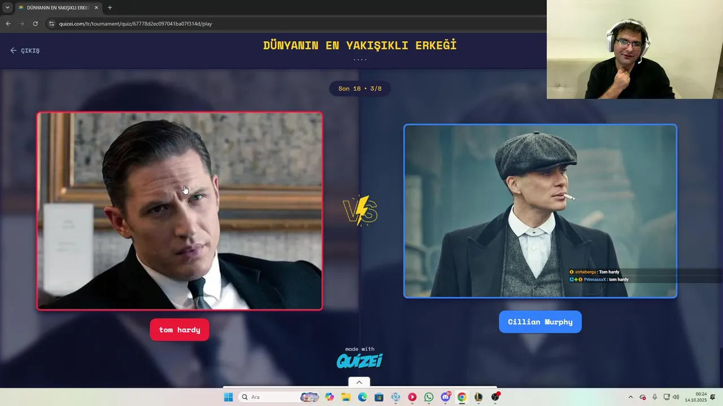Image resolution: width=723 pixels, height=406 pixels.
Task: Open Copilot from the taskbar
Action: click(329, 397)
